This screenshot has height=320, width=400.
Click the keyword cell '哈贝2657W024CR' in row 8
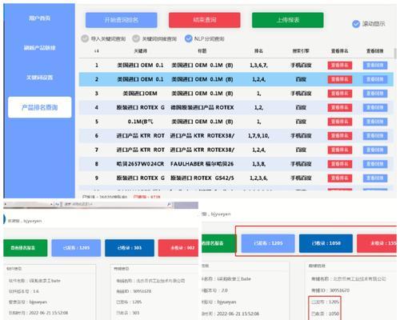(x=140, y=164)
